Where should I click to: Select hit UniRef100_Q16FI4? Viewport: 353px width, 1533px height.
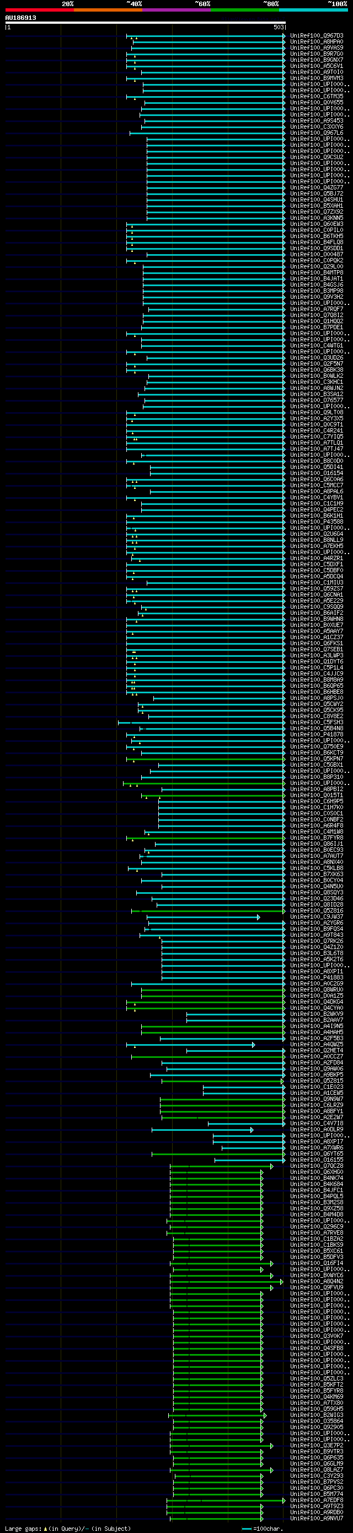[317, 1263]
